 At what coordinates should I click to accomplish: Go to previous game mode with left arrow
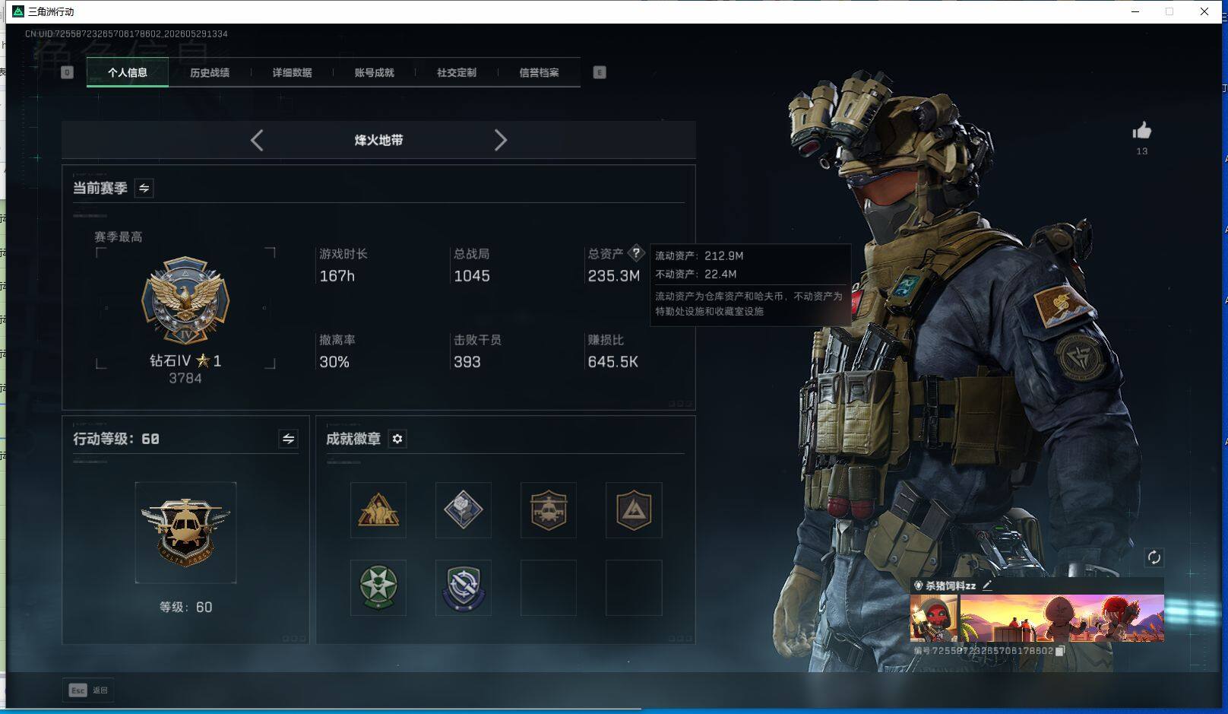pos(257,140)
